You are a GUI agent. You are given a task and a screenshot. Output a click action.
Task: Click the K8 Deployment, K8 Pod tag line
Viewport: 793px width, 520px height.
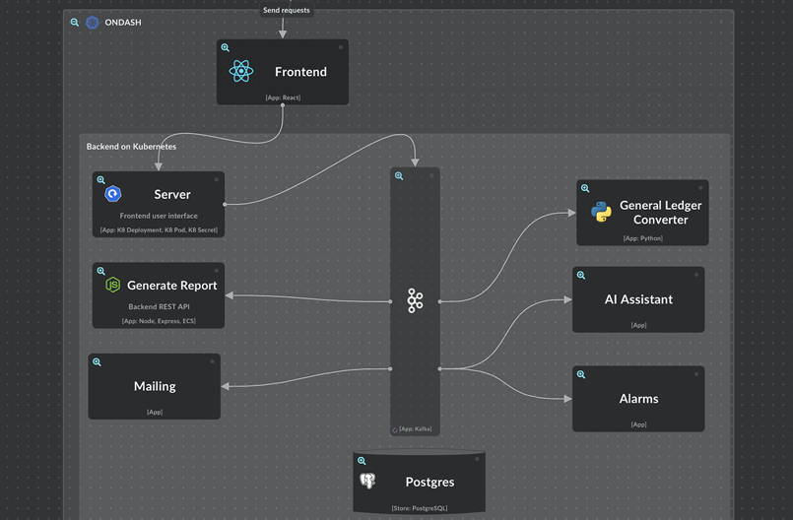point(159,230)
